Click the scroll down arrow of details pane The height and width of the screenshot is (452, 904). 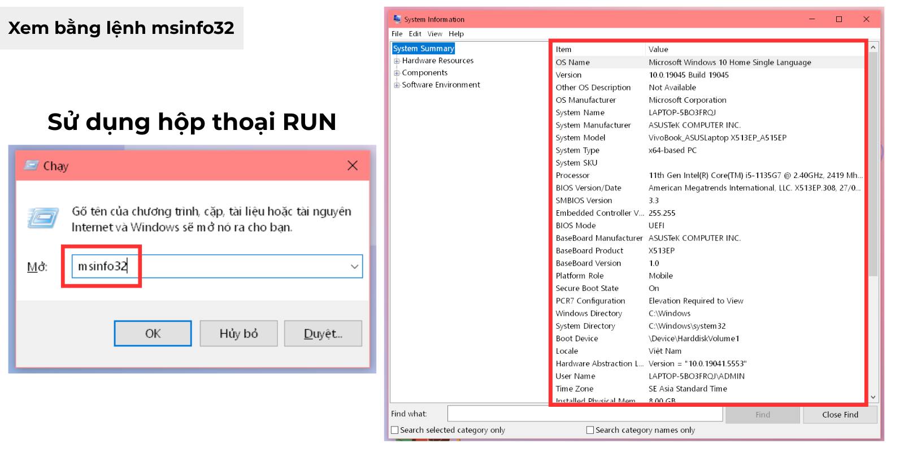coord(873,397)
